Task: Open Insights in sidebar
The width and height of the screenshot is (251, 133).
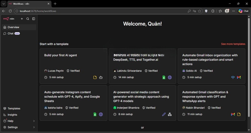Action: [19, 114]
